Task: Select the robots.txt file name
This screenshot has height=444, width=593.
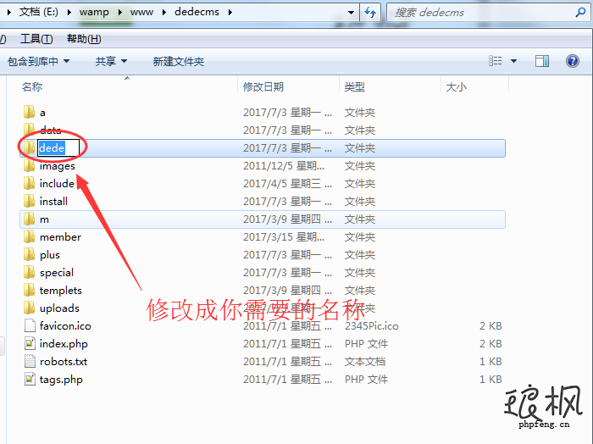Action: click(64, 361)
